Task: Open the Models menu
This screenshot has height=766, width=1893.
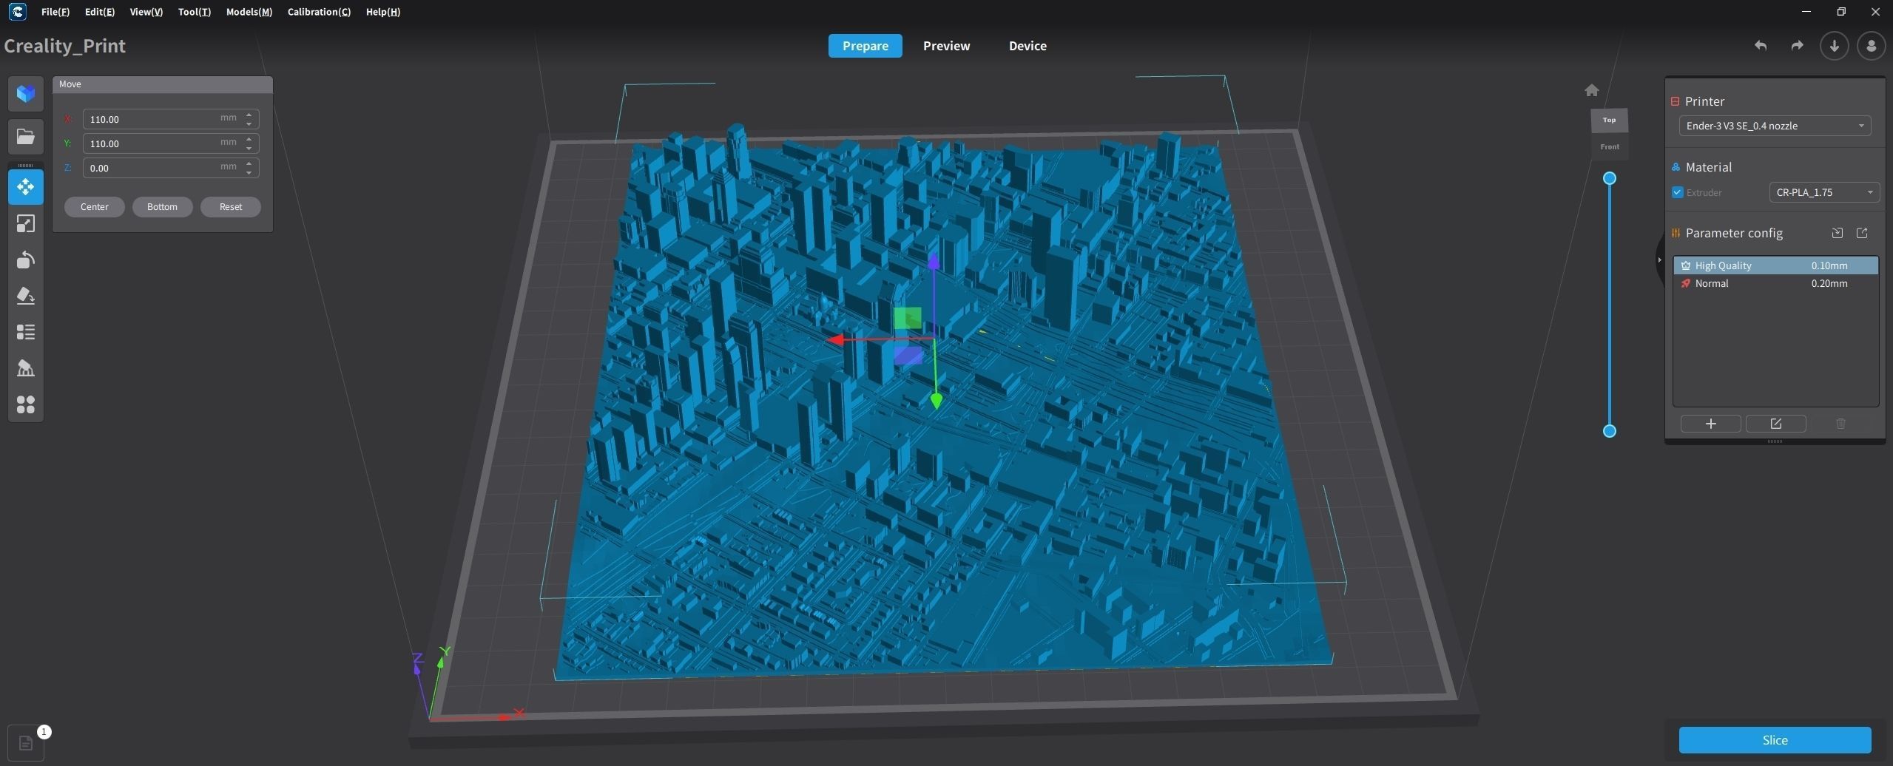Action: coord(249,12)
